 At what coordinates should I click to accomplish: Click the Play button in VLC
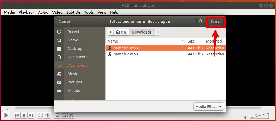click(6, 115)
